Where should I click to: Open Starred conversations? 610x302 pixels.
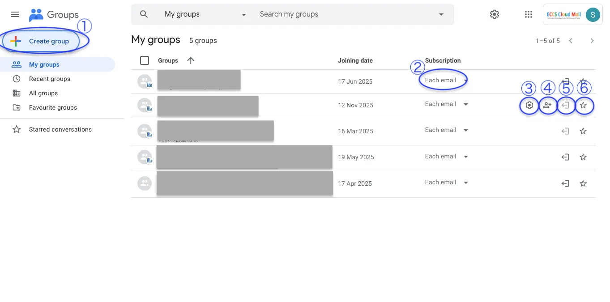[60, 129]
